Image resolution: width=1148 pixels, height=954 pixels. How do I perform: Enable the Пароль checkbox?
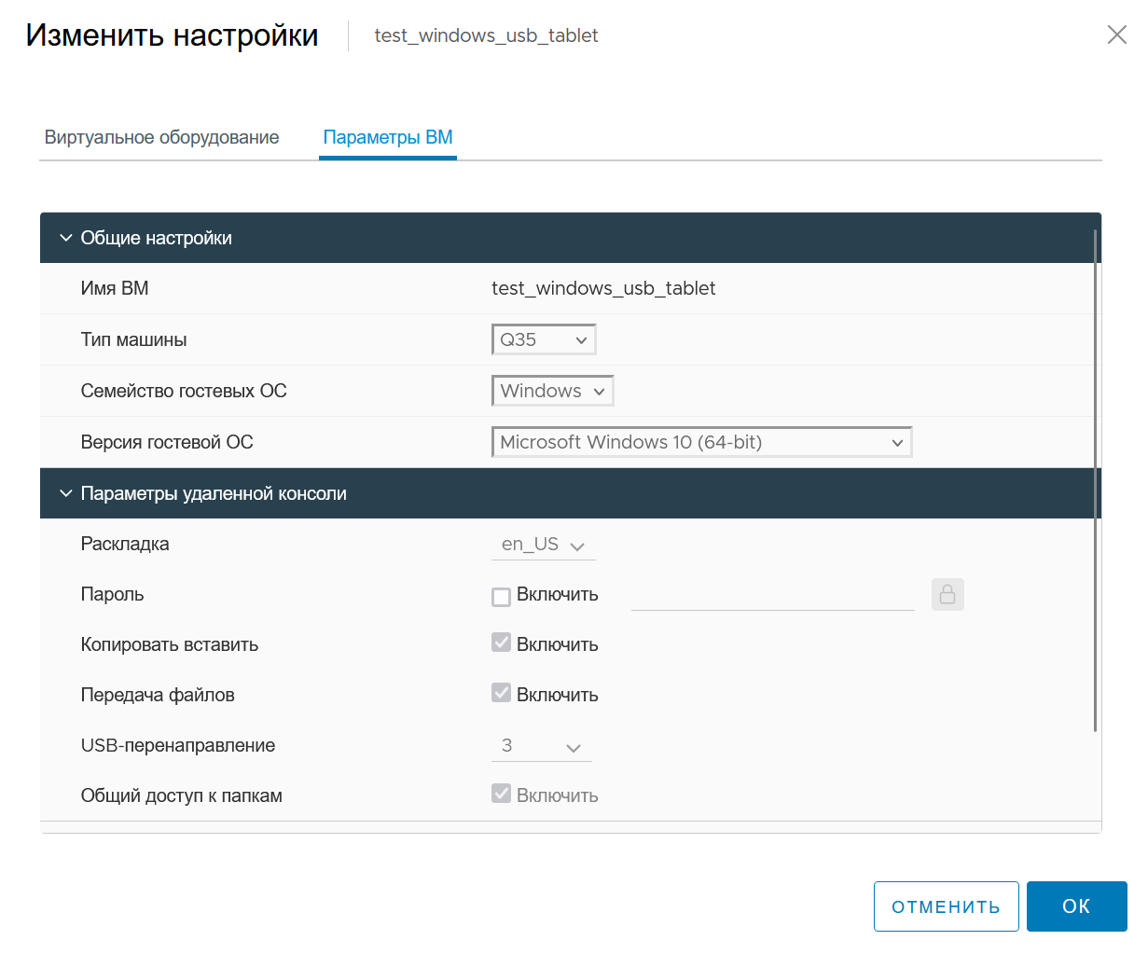pos(502,596)
